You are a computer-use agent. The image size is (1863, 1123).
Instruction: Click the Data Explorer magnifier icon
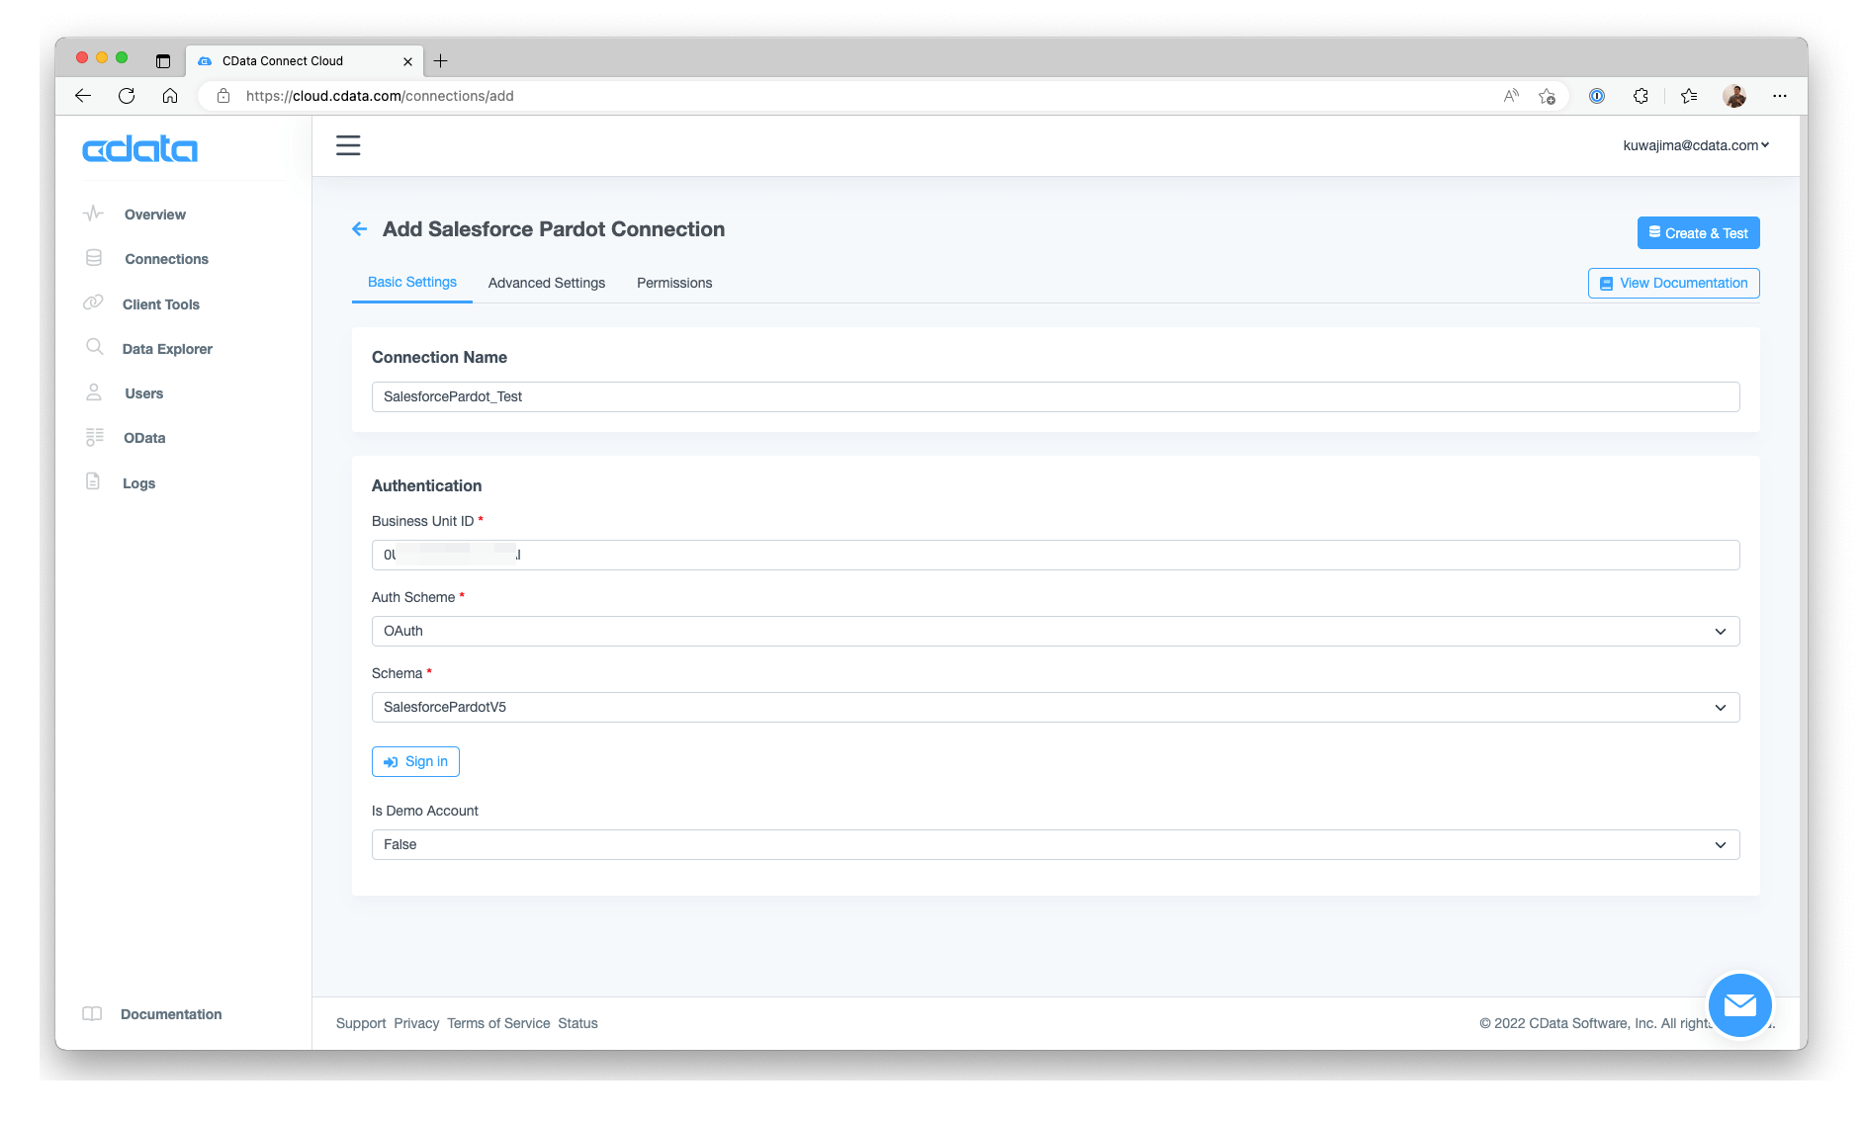(x=95, y=347)
